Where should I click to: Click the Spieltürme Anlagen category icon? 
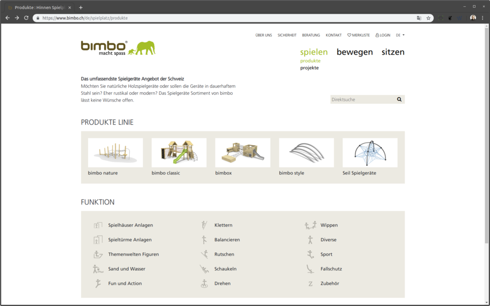[98, 240]
